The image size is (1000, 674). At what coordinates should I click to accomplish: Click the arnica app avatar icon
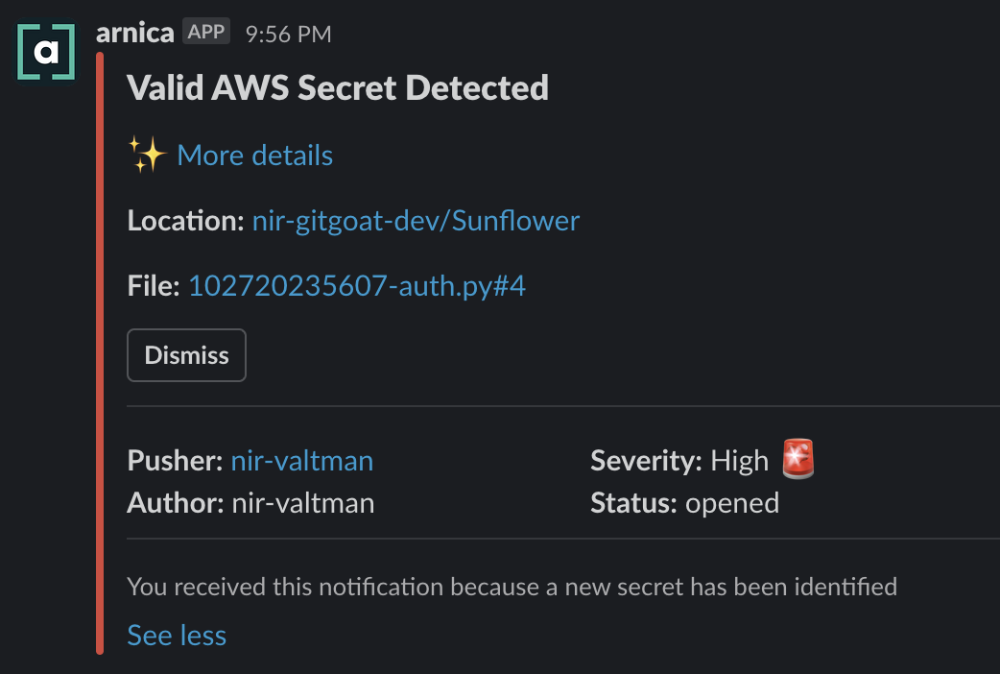click(46, 52)
